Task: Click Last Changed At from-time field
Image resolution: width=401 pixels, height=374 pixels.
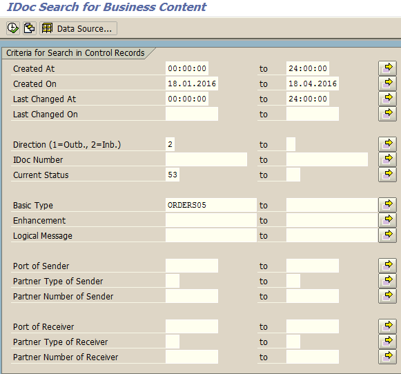Action: click(x=187, y=99)
